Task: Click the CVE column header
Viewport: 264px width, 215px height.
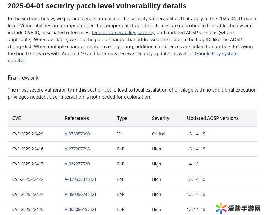Action: click(16, 118)
